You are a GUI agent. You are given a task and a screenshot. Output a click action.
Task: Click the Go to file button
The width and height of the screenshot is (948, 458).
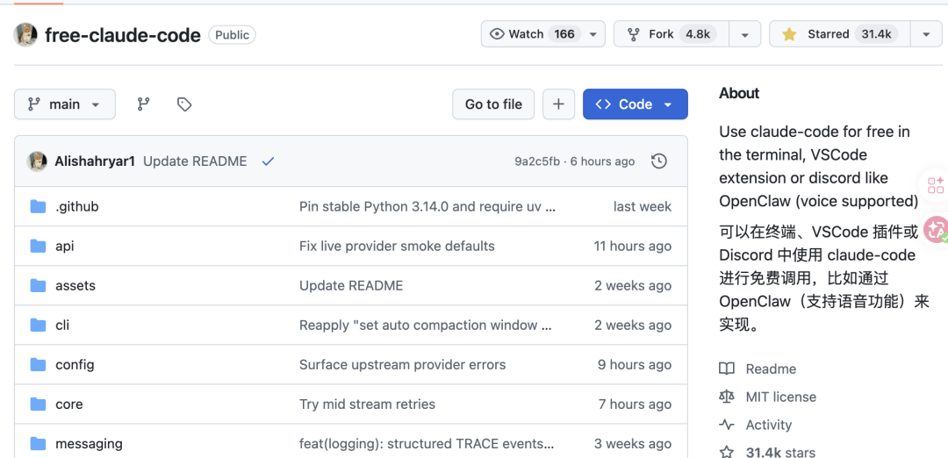[493, 104]
